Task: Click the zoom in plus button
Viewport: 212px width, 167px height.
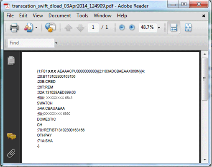Action: pyautogui.click(x=132, y=27)
